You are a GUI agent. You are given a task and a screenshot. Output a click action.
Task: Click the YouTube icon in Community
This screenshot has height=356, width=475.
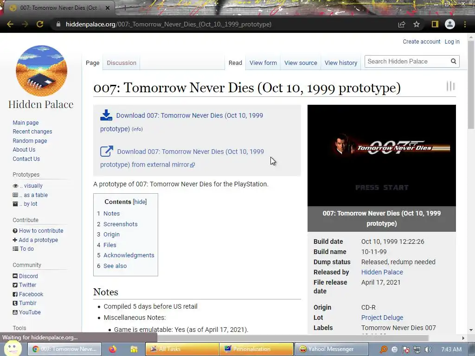tap(15, 312)
